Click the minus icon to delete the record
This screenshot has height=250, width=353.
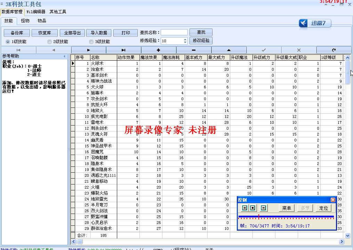(194, 50)
